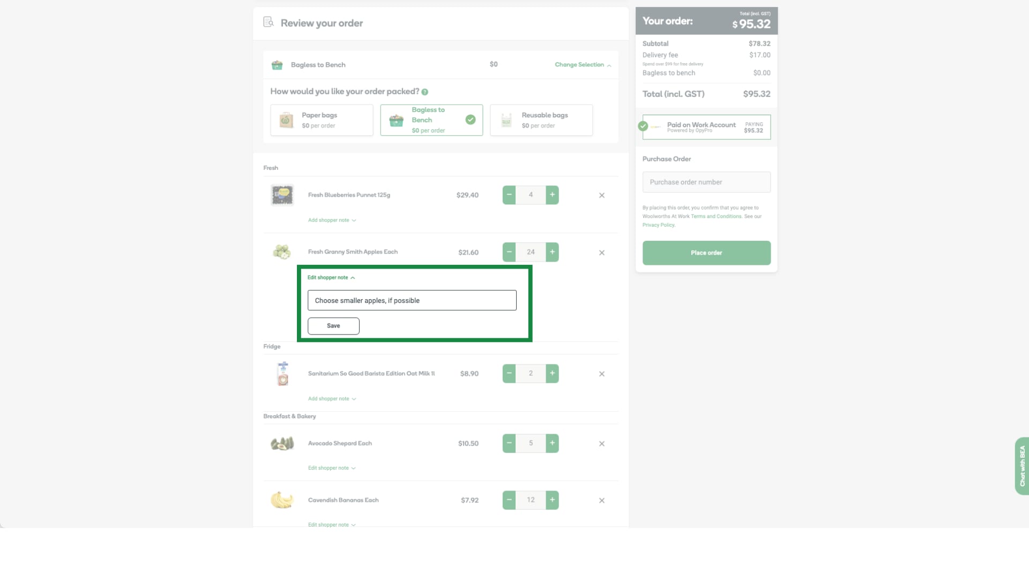Save the apples shopper note
The height and width of the screenshot is (579, 1029).
333,326
